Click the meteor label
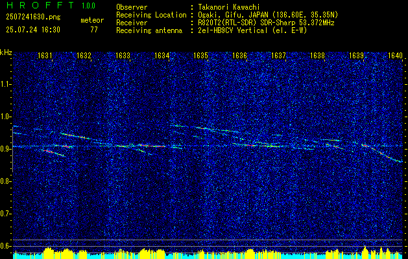The width and height of the screenshot is (408, 259). click(x=92, y=20)
